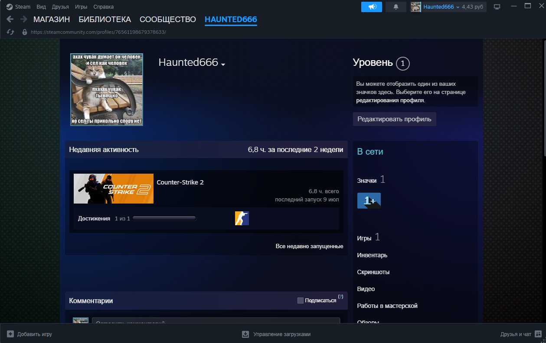The width and height of the screenshot is (546, 343).
Task: Click the comment input field
Action: pyautogui.click(x=216, y=321)
